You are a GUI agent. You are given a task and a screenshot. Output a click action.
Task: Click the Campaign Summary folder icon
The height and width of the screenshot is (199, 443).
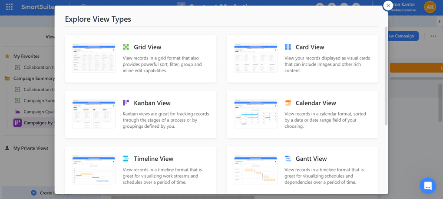(7, 78)
